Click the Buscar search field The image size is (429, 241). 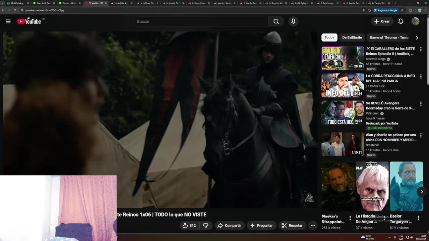point(200,21)
